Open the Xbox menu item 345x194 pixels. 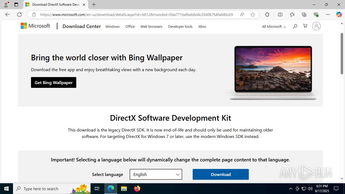(x=202, y=26)
